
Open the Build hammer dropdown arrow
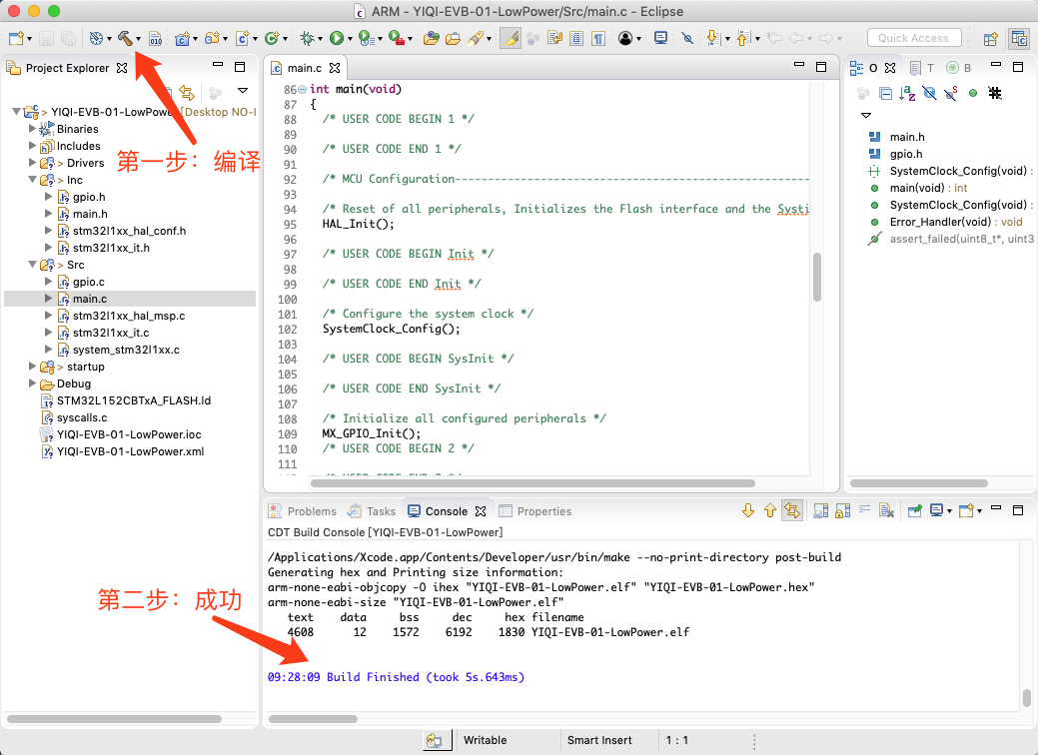click(138, 39)
